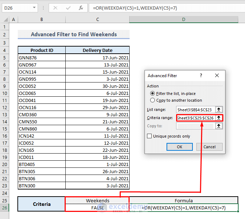Click cell with product CMD360
Viewport: 245px width, 219px height.
pos(42,114)
